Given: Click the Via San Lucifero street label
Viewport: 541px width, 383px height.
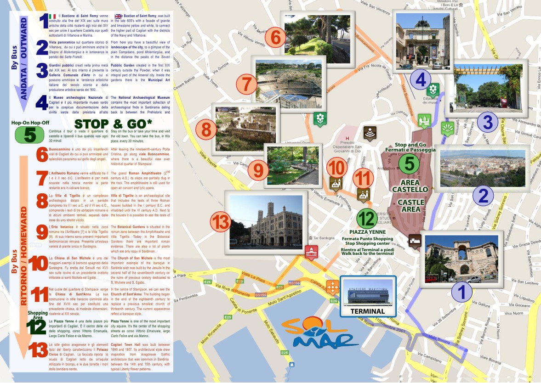Looking at the screenshot, I should 525,282.
